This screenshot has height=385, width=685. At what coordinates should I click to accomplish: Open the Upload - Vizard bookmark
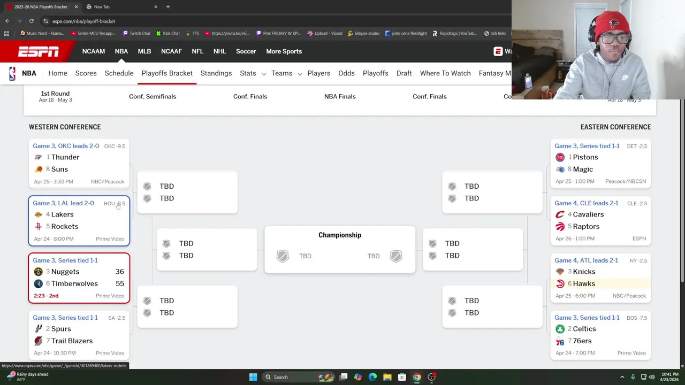click(x=325, y=33)
